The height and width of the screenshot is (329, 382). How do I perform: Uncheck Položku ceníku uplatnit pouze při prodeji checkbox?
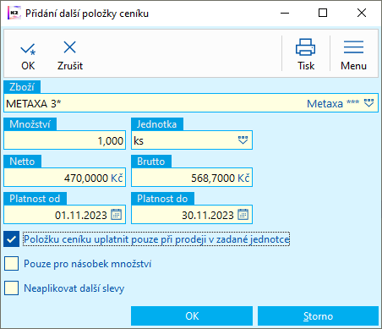click(x=11, y=239)
